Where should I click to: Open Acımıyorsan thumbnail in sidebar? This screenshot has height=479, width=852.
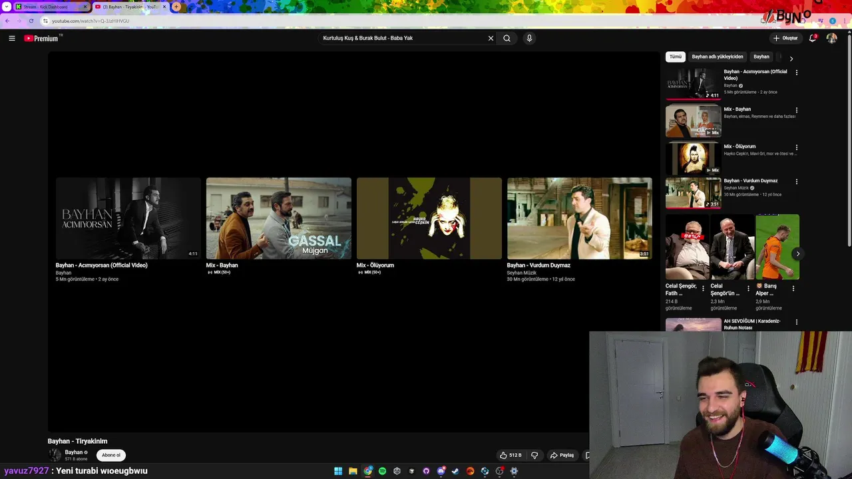click(693, 83)
